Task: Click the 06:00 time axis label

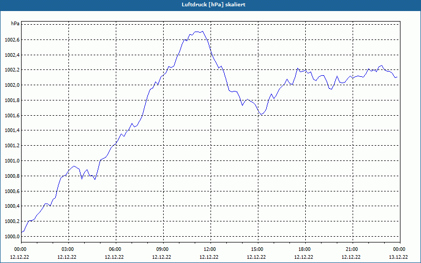Action: [116, 249]
